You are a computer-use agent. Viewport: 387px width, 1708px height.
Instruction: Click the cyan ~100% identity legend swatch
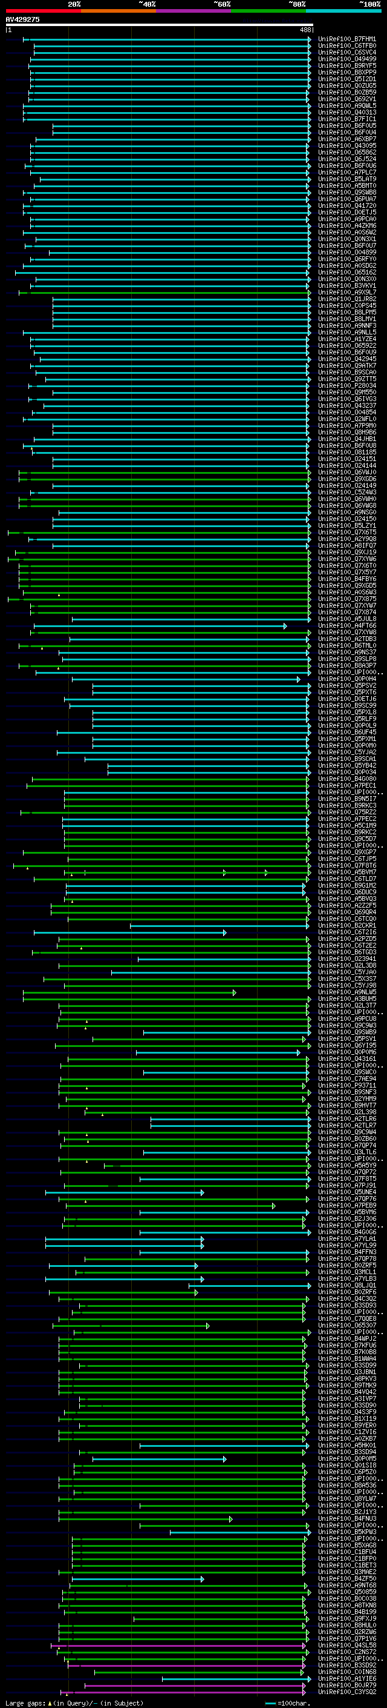(343, 11)
